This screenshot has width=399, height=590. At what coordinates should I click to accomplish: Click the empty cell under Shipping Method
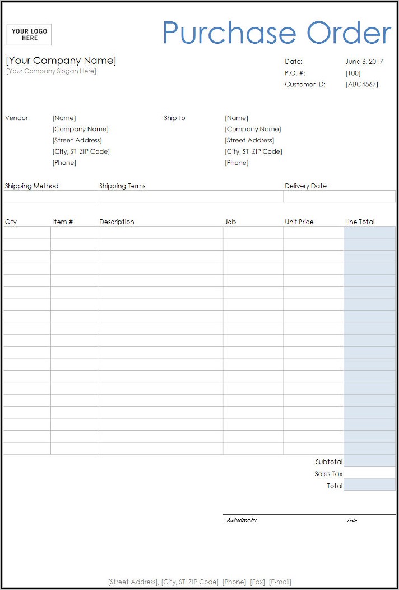tap(50, 196)
